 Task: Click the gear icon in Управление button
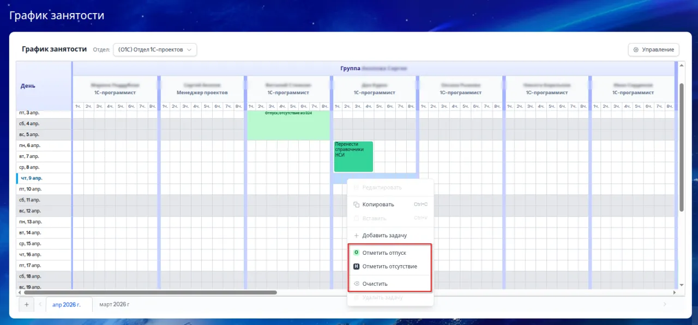pyautogui.click(x=636, y=50)
